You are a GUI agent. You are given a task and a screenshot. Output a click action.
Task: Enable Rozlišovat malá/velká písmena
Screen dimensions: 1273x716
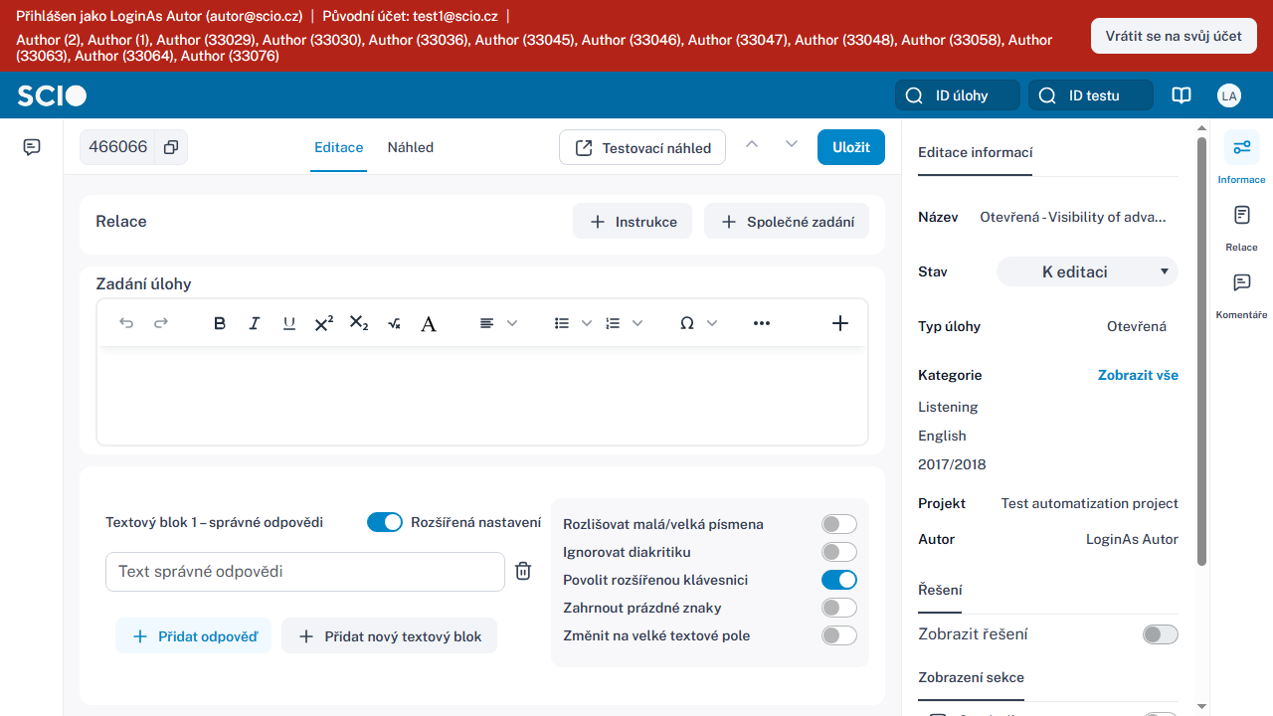839,524
